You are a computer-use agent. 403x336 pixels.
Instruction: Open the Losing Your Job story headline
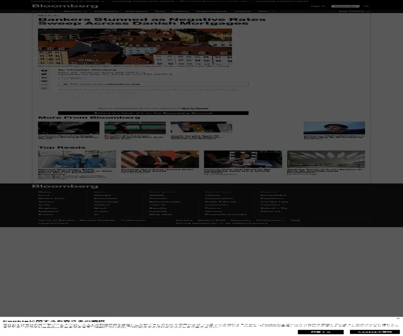pos(237,171)
